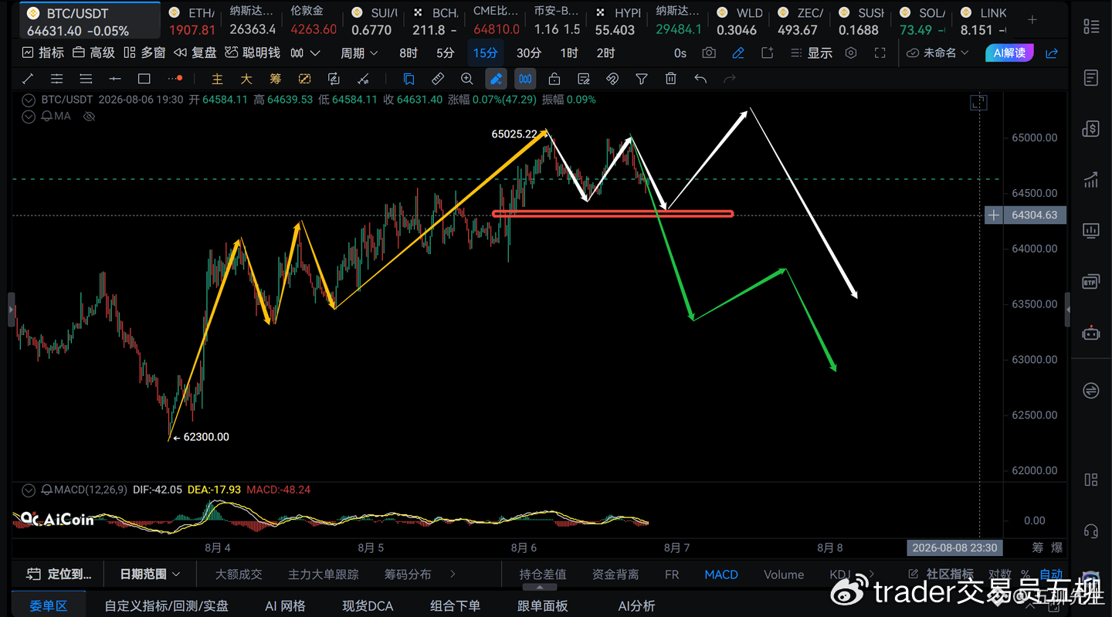Toggle the drawing lock icon
The image size is (1112, 617).
click(554, 79)
